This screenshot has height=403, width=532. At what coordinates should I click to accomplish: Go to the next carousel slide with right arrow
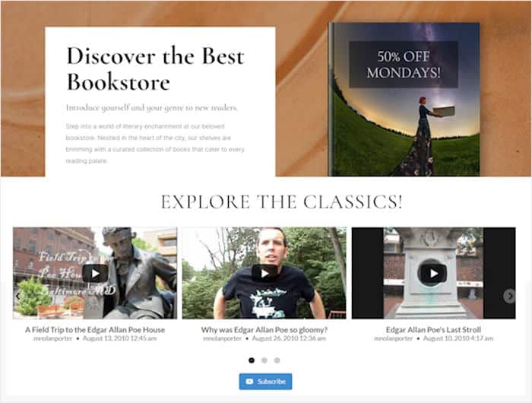pyautogui.click(x=510, y=296)
